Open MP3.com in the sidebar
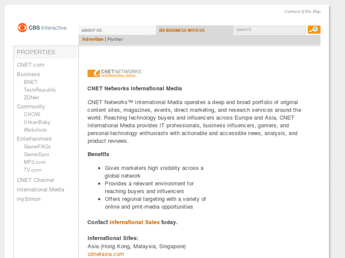 (x=35, y=162)
